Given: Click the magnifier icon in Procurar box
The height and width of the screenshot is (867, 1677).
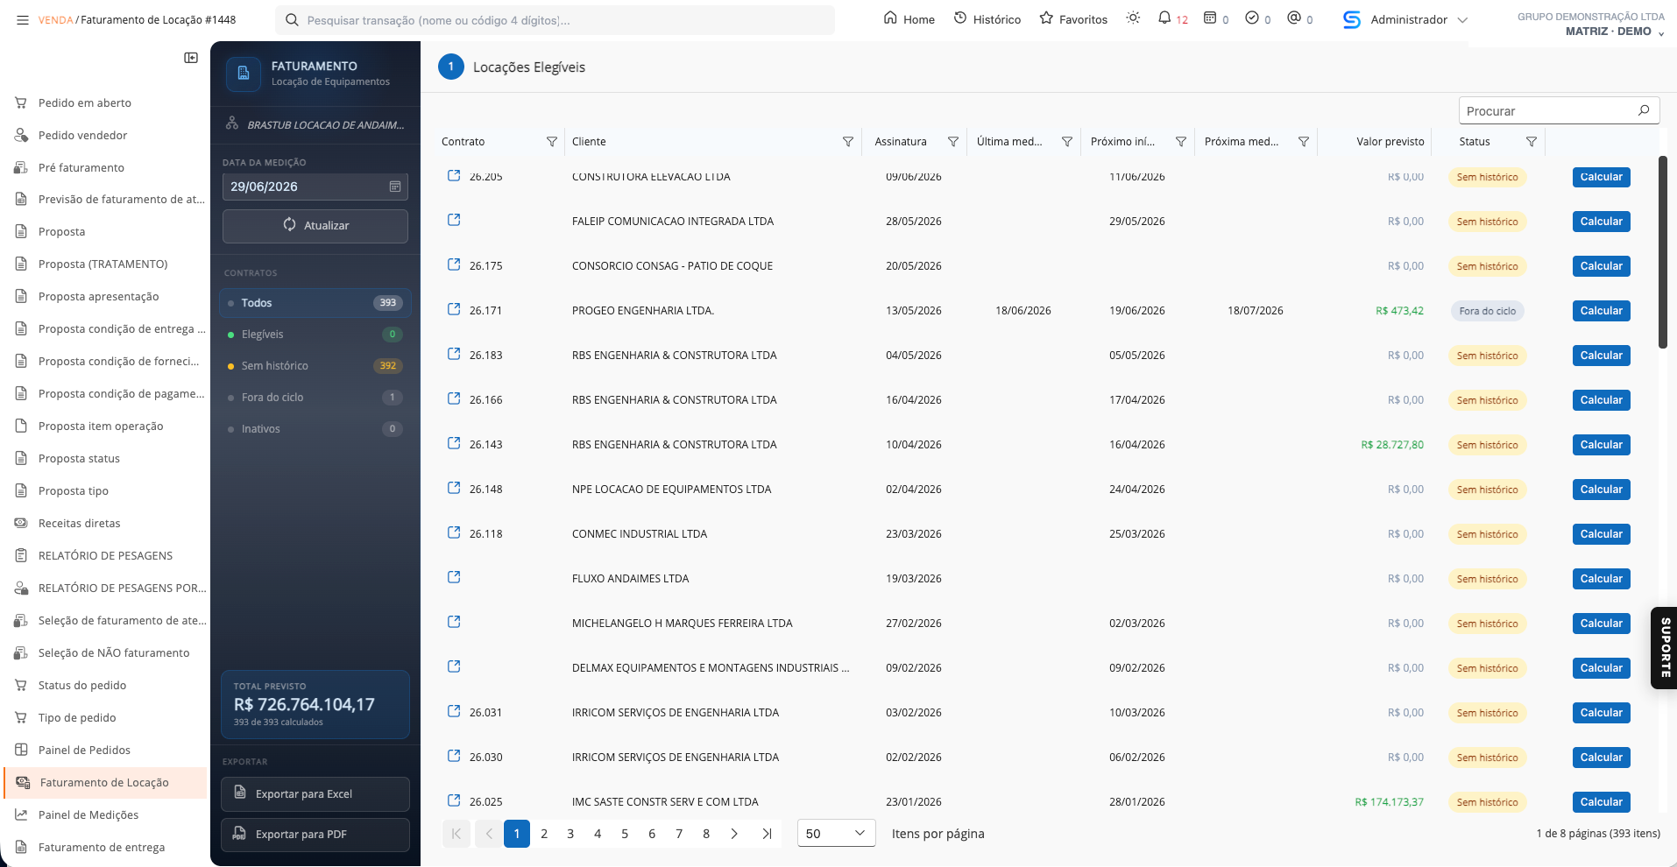Looking at the screenshot, I should (1644, 110).
